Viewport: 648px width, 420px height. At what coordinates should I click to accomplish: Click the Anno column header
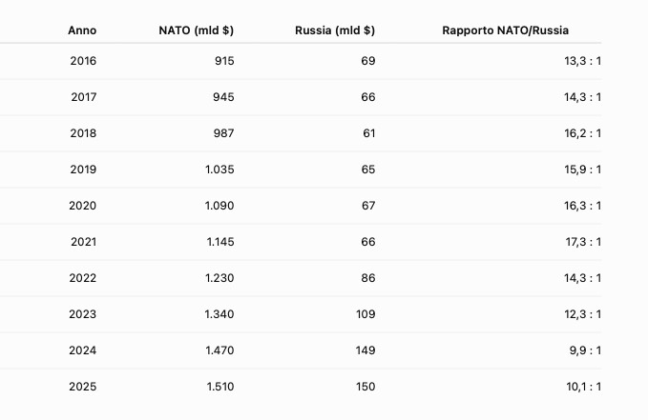pos(82,30)
